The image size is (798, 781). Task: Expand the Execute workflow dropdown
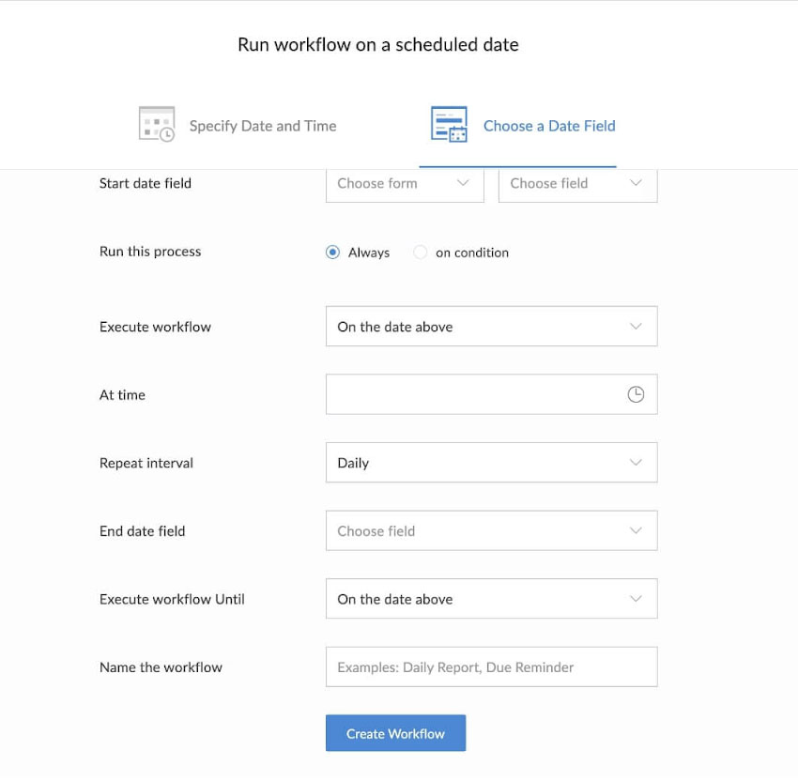492,326
